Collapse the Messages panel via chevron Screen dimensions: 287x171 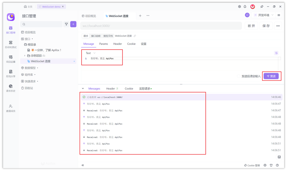click(83, 88)
